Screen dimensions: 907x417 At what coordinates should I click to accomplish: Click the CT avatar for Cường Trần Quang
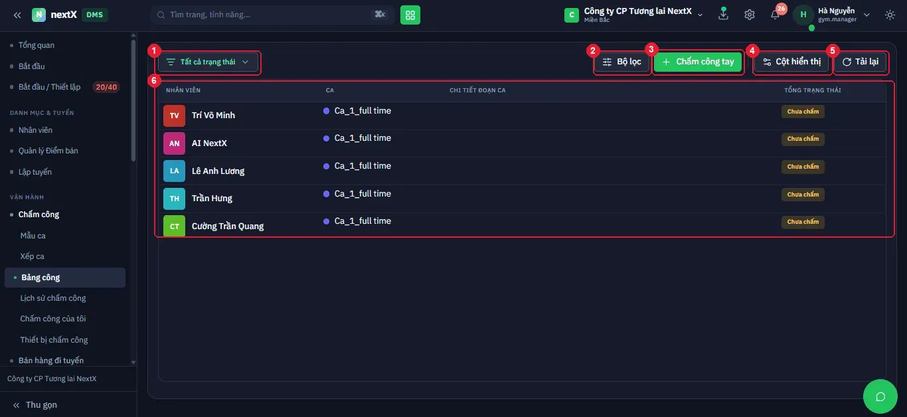pyautogui.click(x=174, y=226)
